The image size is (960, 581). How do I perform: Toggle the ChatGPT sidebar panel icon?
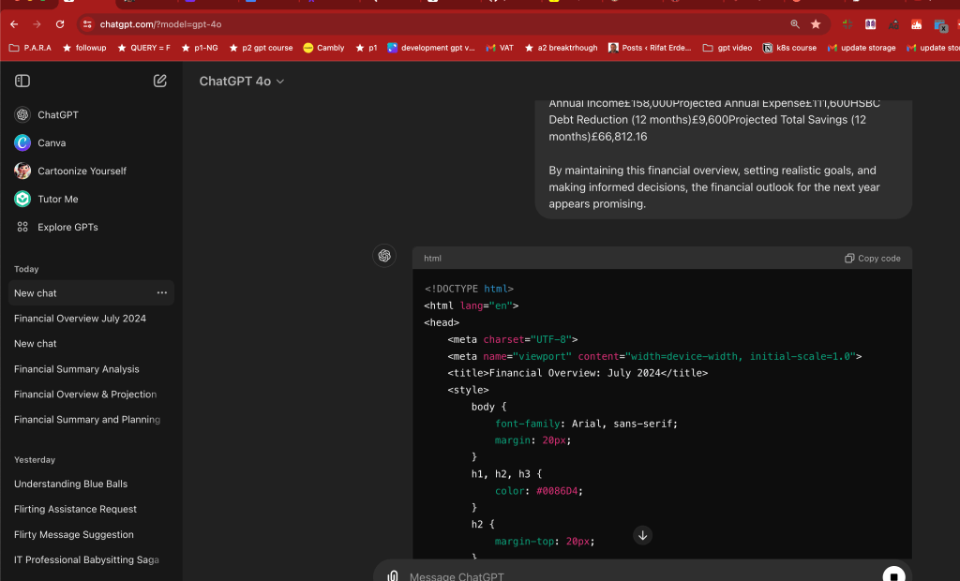coord(22,81)
